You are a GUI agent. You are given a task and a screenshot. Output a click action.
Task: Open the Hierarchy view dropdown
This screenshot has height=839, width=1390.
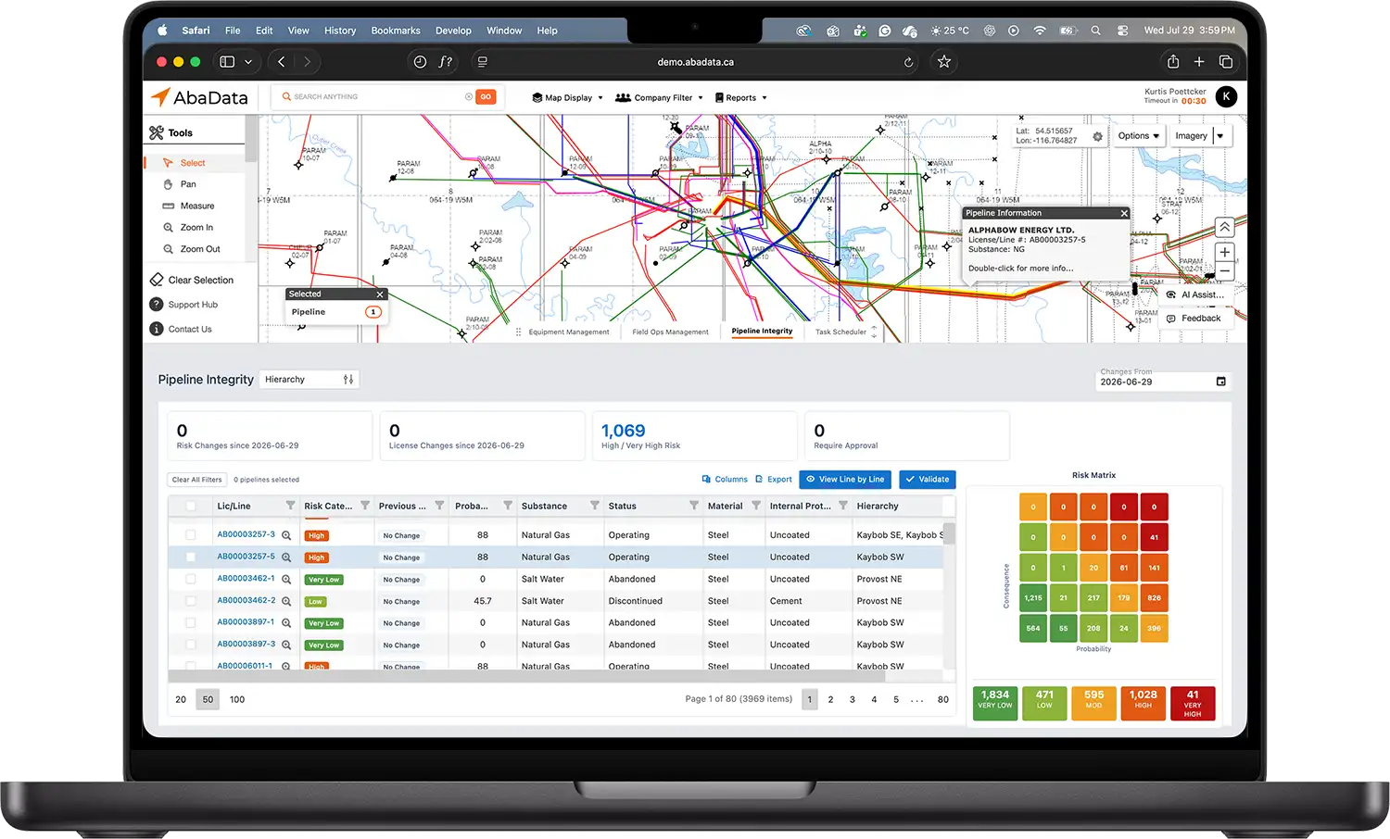pyautogui.click(x=309, y=380)
